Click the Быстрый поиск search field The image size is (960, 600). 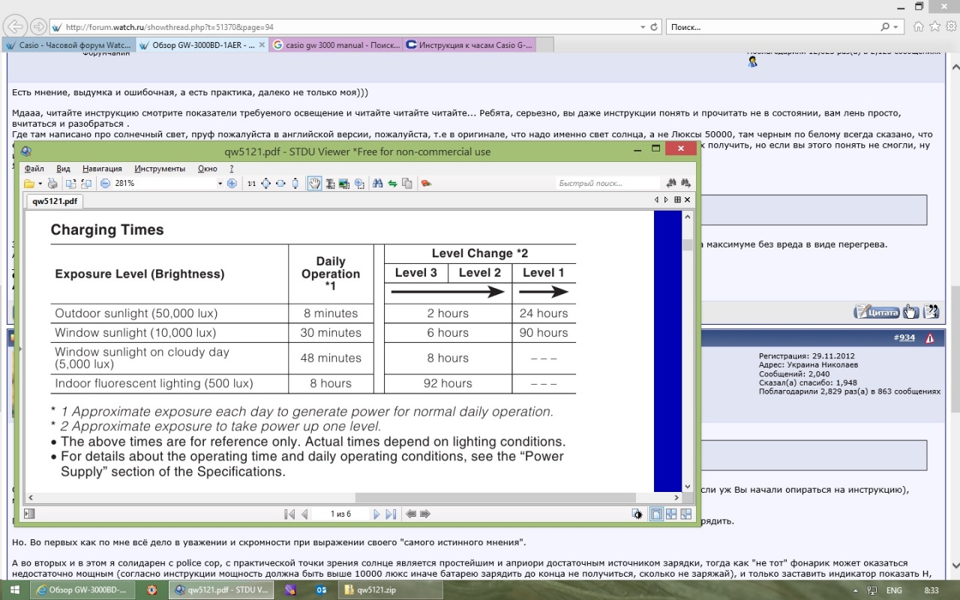point(607,183)
